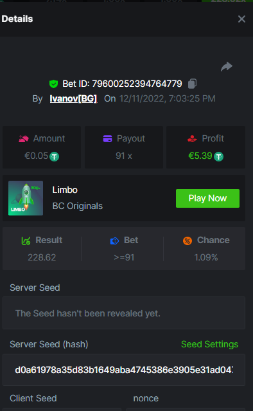Viewport: 253px width, 411px height.
Task: Click the blue Bet dice icon
Action: [x=114, y=241]
